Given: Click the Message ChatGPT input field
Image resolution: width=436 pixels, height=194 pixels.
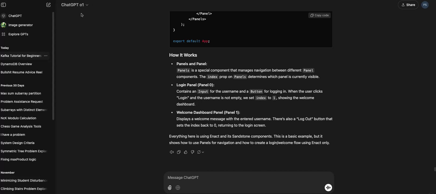Looking at the screenshot, I should (x=249, y=178).
